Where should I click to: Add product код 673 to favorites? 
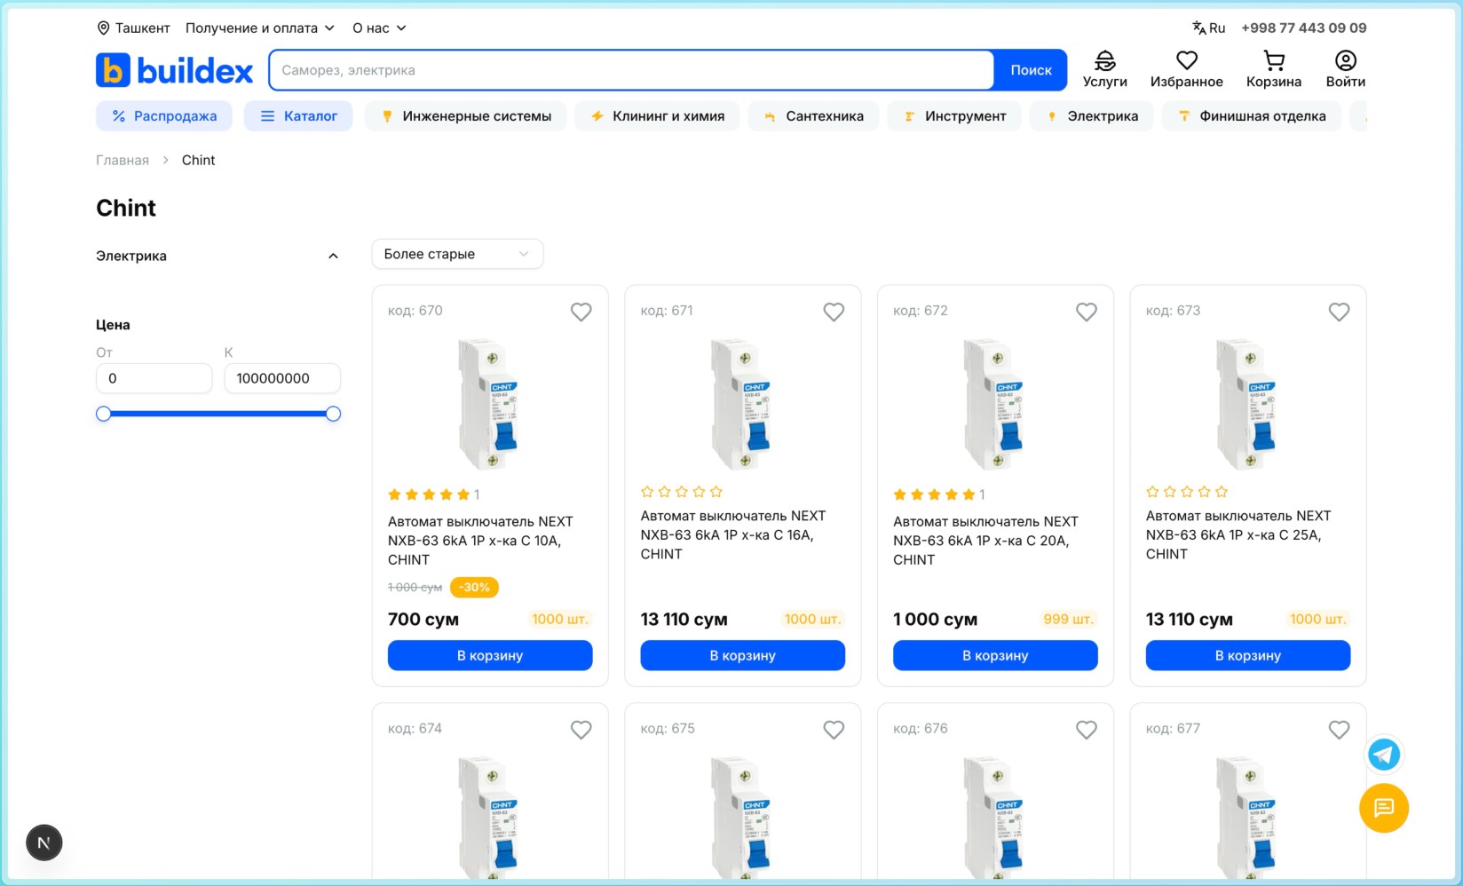1339,312
